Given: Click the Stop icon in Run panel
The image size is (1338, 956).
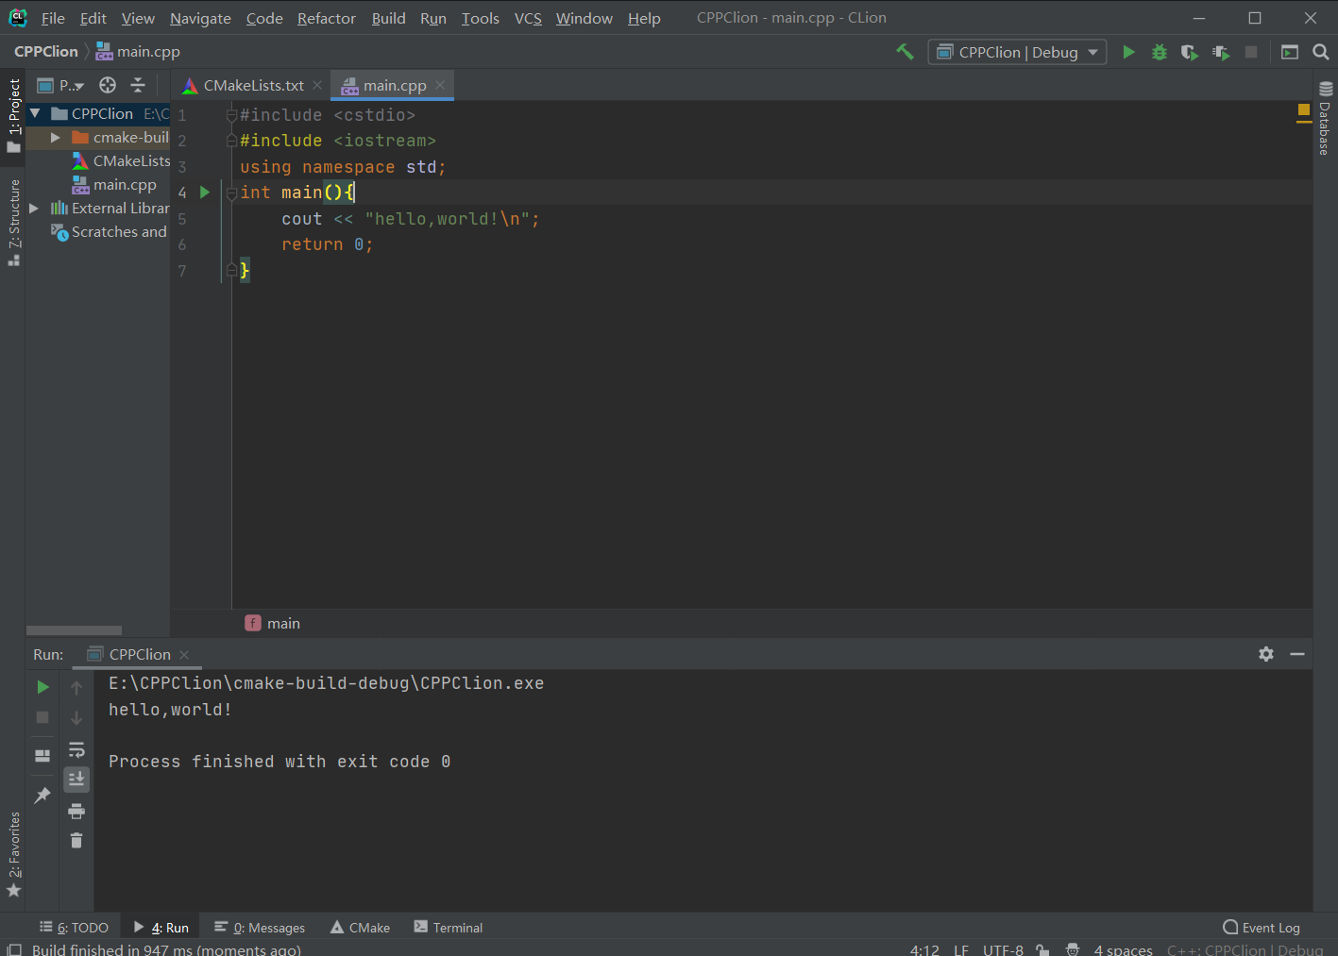Looking at the screenshot, I should tap(42, 717).
